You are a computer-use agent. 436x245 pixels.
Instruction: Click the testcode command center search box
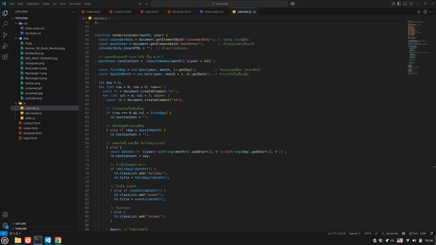coord(220,4)
